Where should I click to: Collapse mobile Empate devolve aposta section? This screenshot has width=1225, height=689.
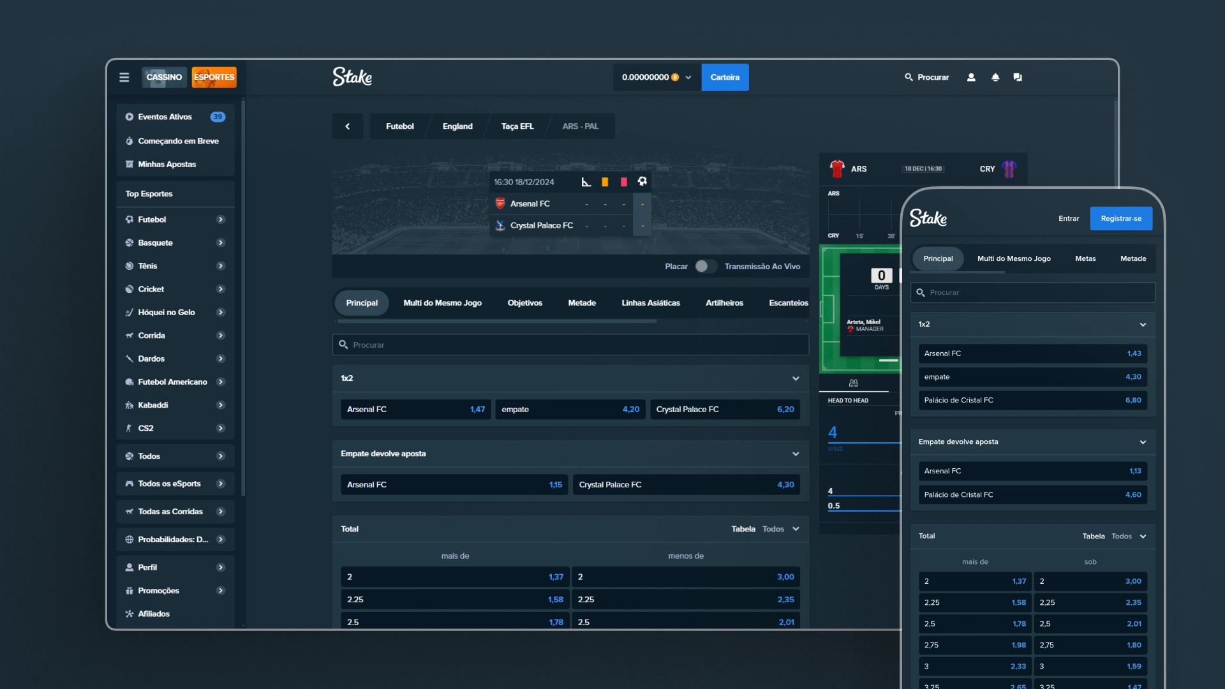pyautogui.click(x=1143, y=442)
